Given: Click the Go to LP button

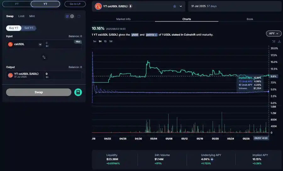Looking at the screenshot, I should point(75,4).
